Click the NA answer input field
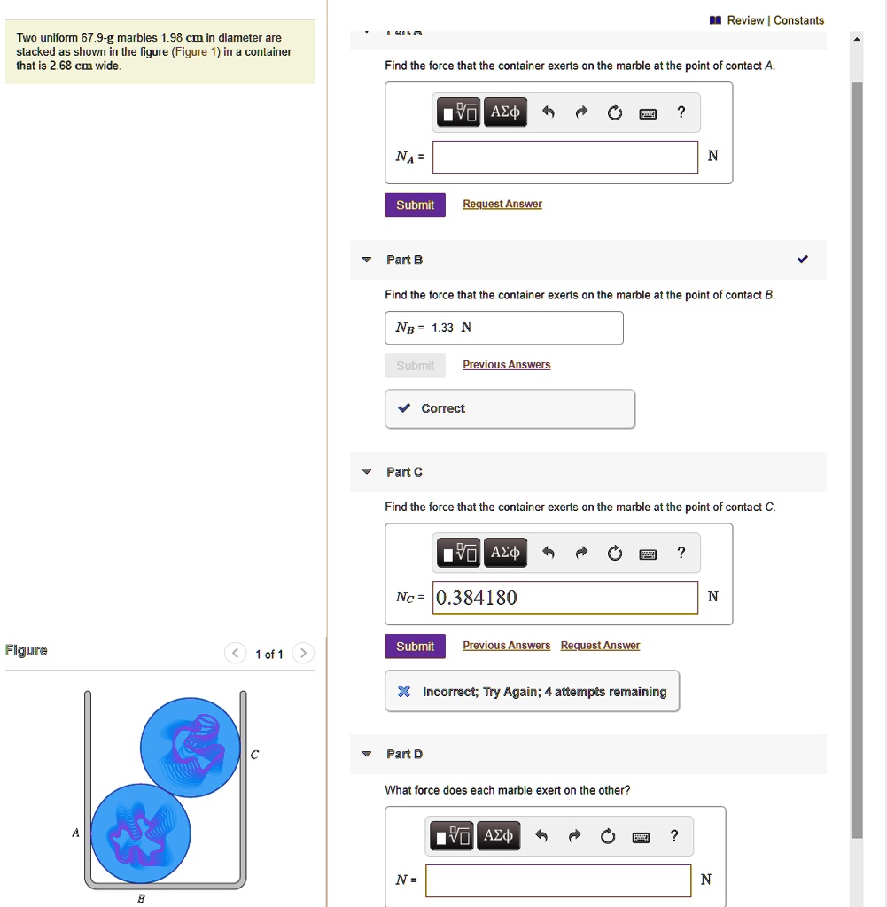 click(x=564, y=157)
